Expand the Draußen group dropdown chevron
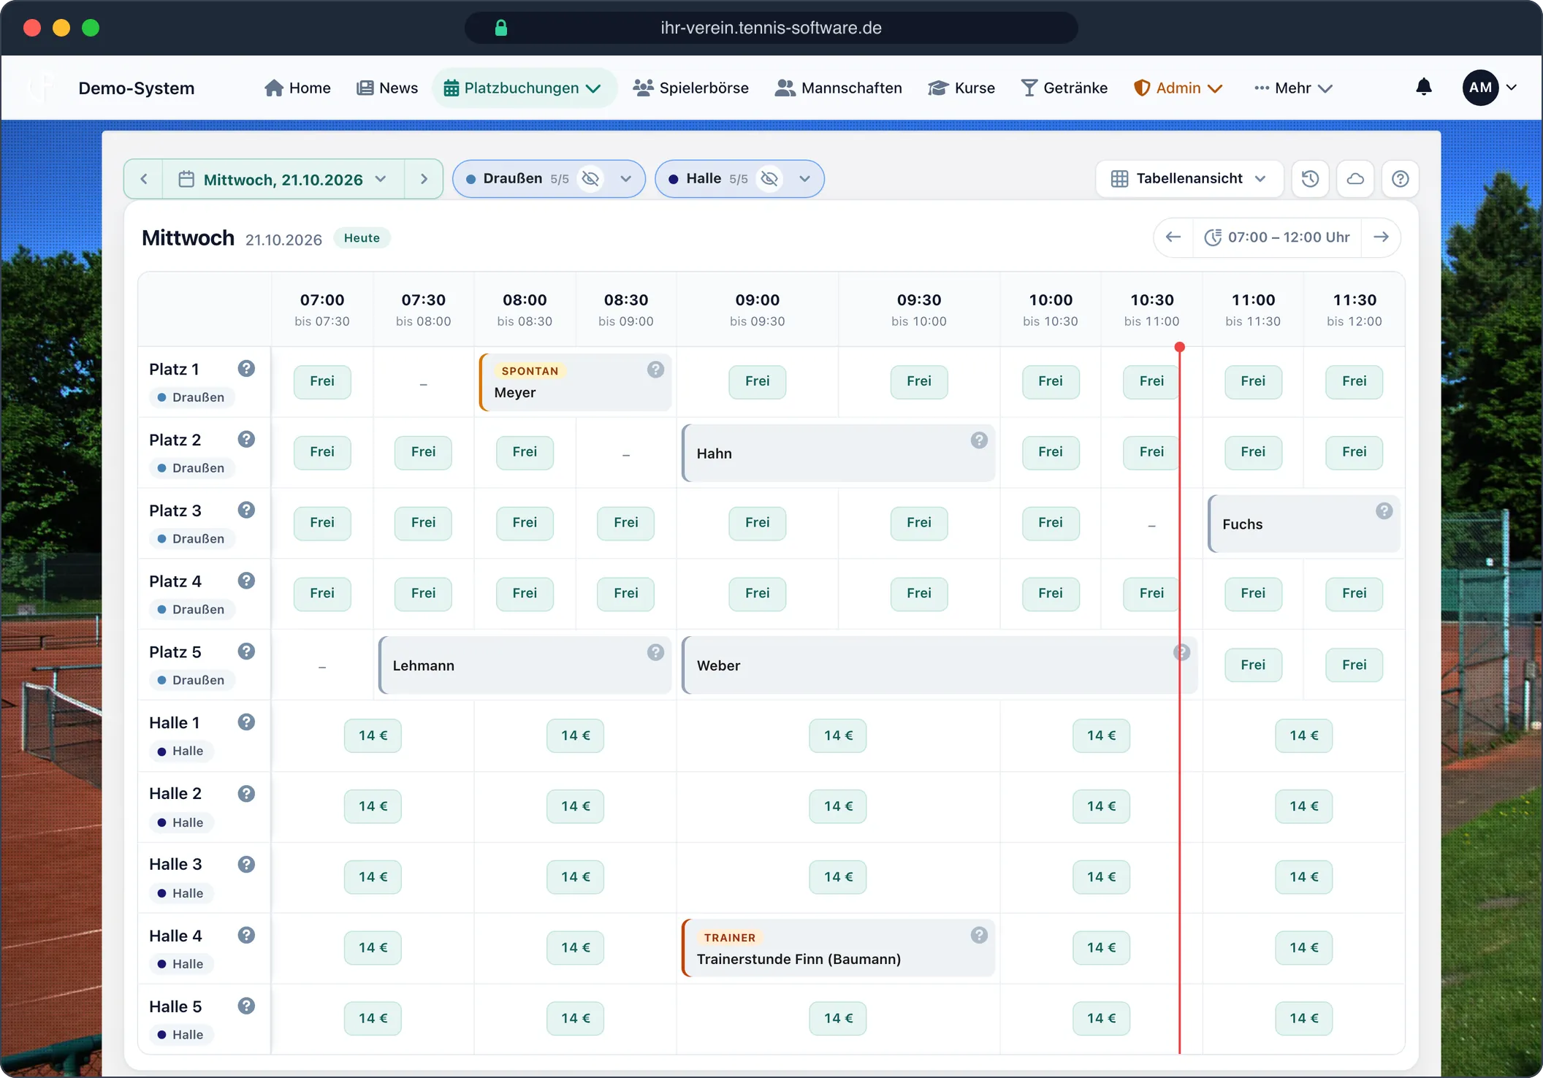 coord(626,179)
